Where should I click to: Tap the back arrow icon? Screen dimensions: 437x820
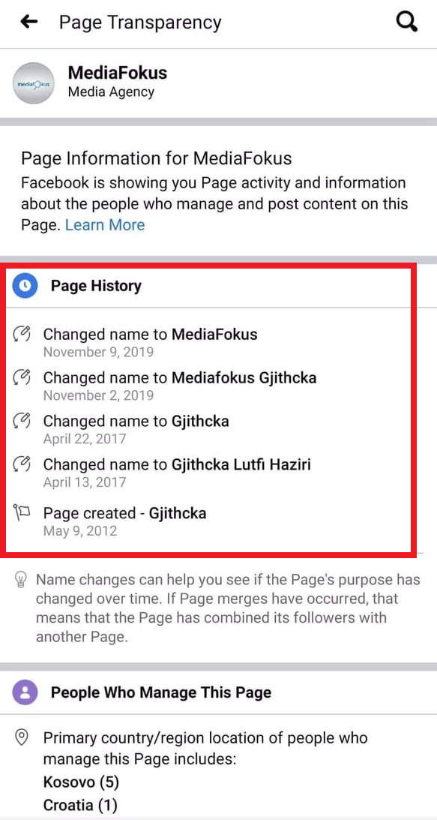pyautogui.click(x=28, y=22)
